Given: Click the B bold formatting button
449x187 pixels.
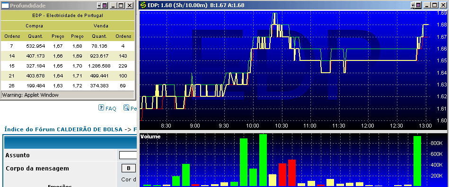Looking at the screenshot, I should [x=129, y=168].
